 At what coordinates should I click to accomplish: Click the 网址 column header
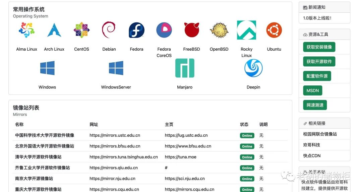coord(94,125)
